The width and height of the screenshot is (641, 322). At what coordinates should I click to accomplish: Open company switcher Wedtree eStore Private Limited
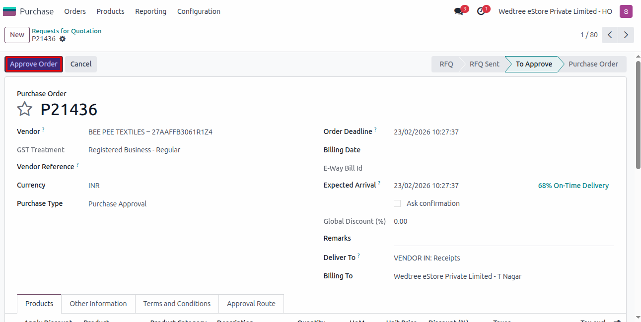coord(555,11)
